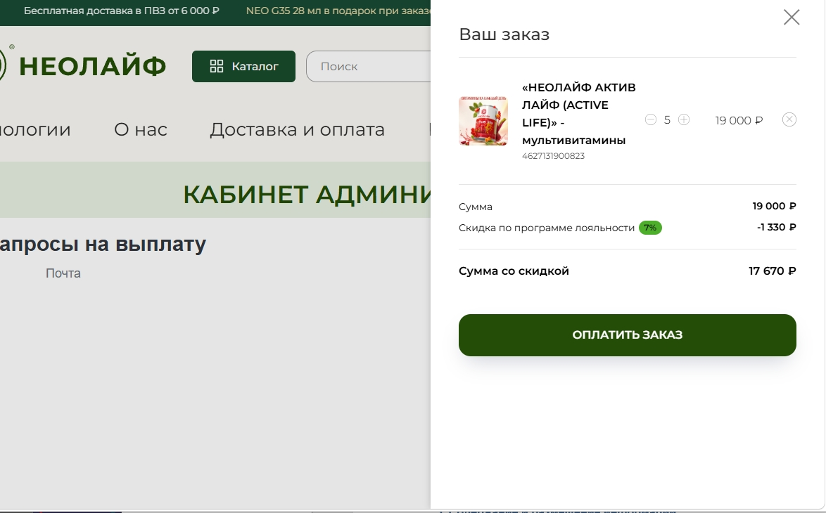Click the Бесплатная доставка в ПВЗ banner text
Viewport: 826px width, 513px height.
(122, 11)
